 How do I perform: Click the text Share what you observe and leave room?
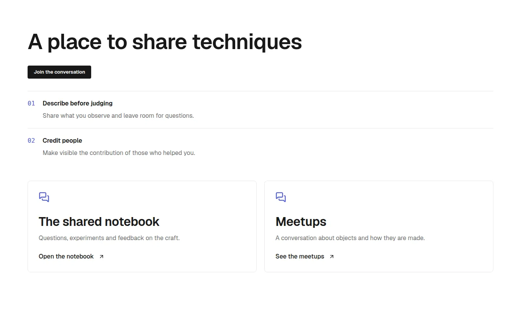[98, 115]
